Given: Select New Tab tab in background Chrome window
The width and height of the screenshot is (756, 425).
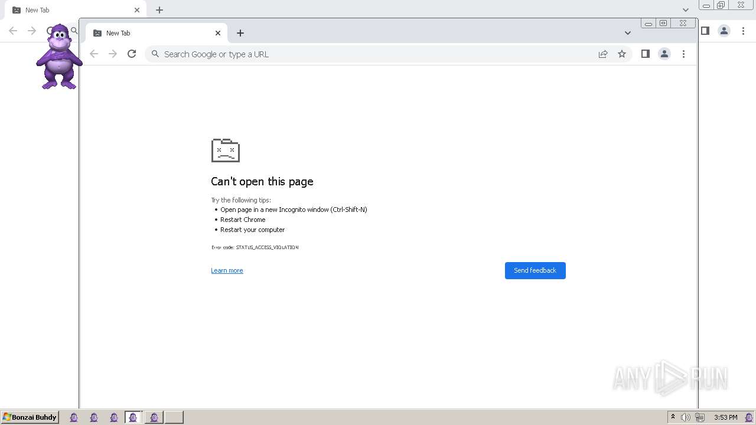Looking at the screenshot, I should click(76, 10).
